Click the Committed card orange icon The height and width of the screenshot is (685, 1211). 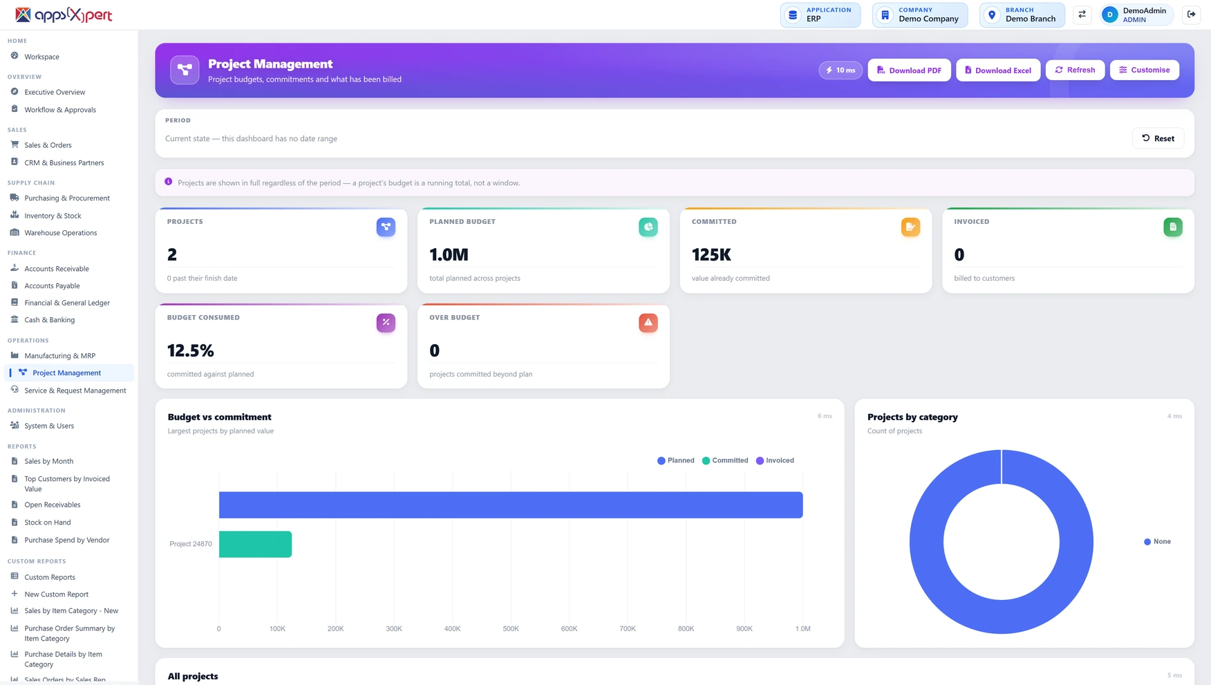[x=910, y=227]
